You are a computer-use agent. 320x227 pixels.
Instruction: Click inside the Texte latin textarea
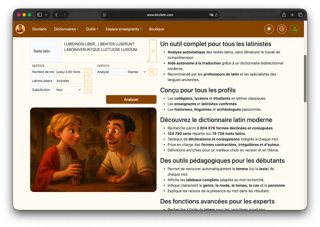[105, 51]
